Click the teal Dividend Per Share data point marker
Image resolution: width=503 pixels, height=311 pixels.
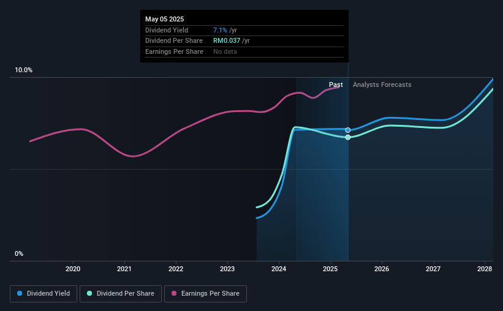(x=348, y=137)
